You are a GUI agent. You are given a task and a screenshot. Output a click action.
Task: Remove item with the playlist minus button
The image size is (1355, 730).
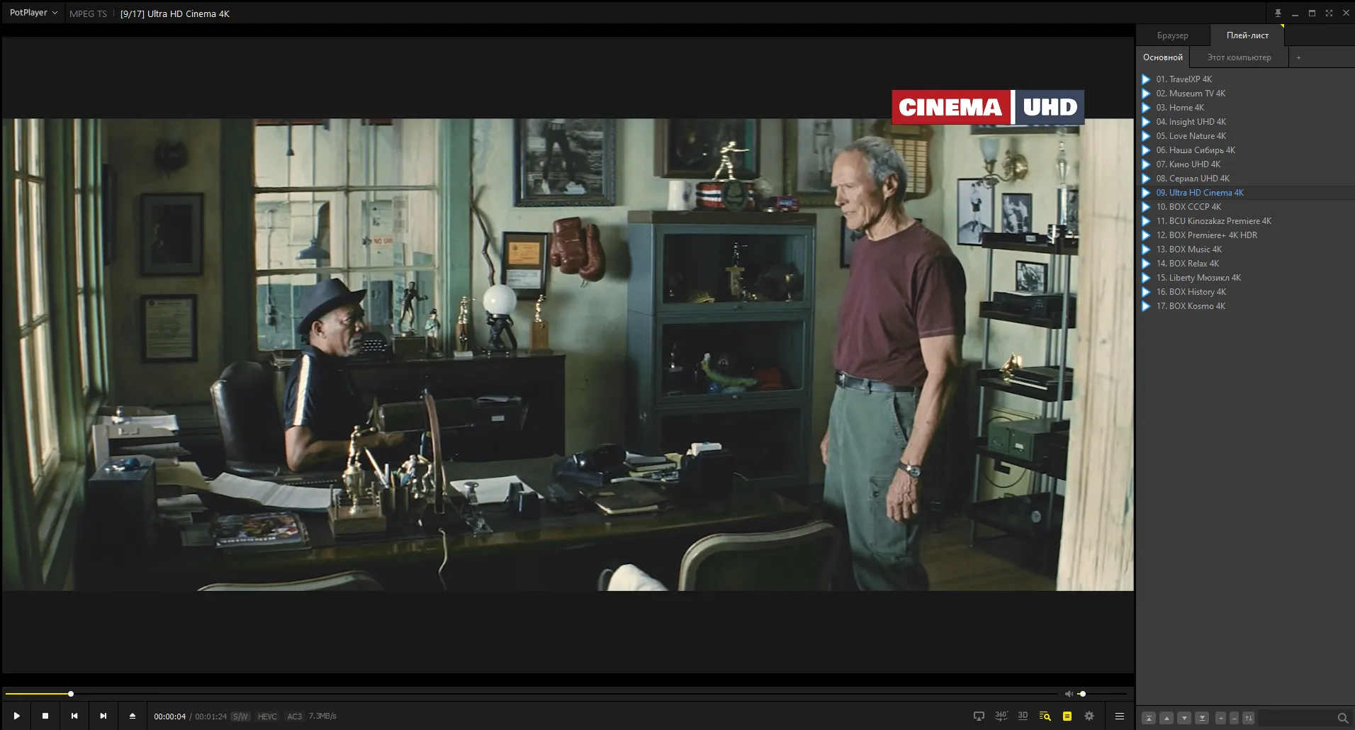(1234, 718)
